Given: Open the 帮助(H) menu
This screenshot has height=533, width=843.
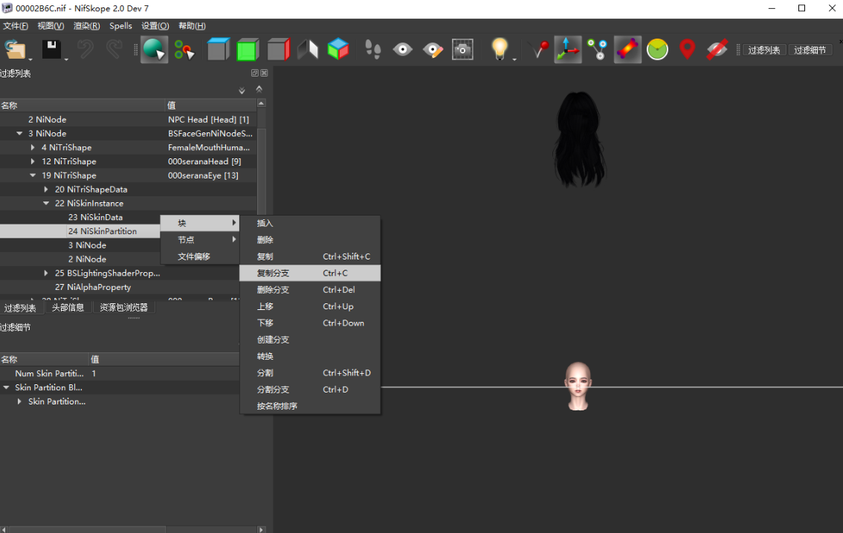Looking at the screenshot, I should (x=192, y=26).
